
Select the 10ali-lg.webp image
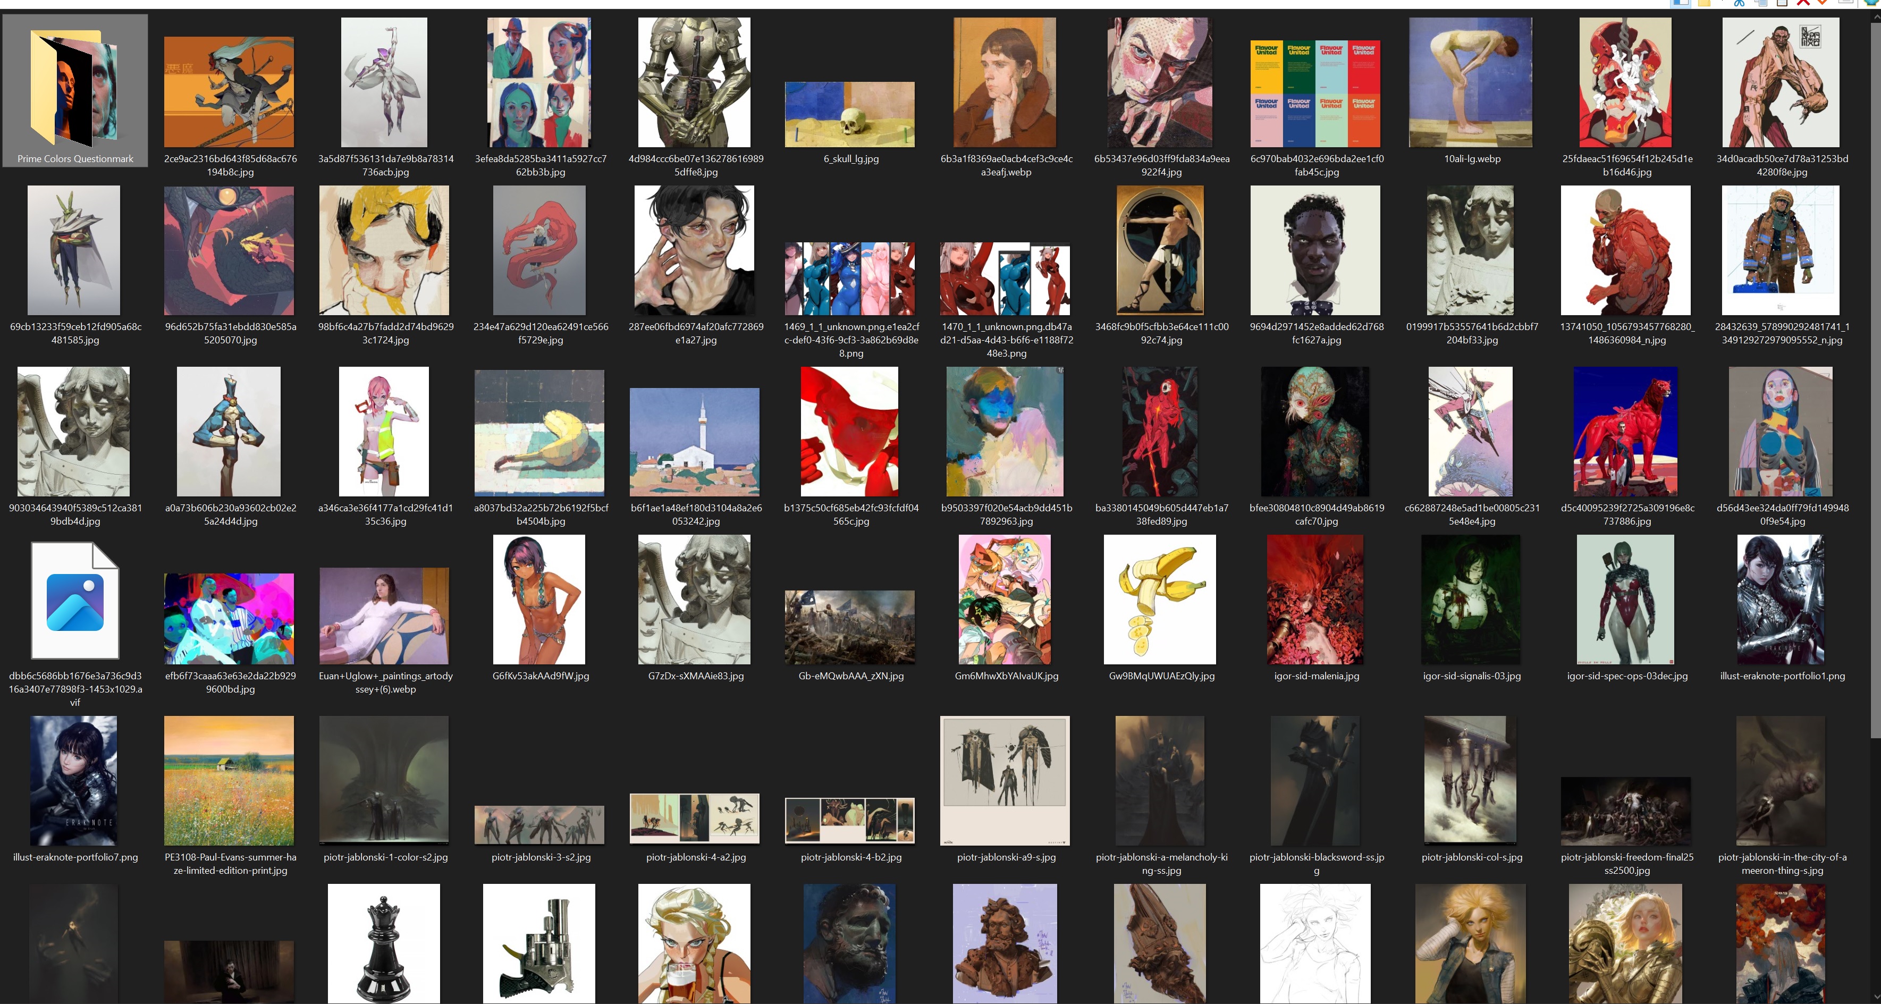[1470, 82]
